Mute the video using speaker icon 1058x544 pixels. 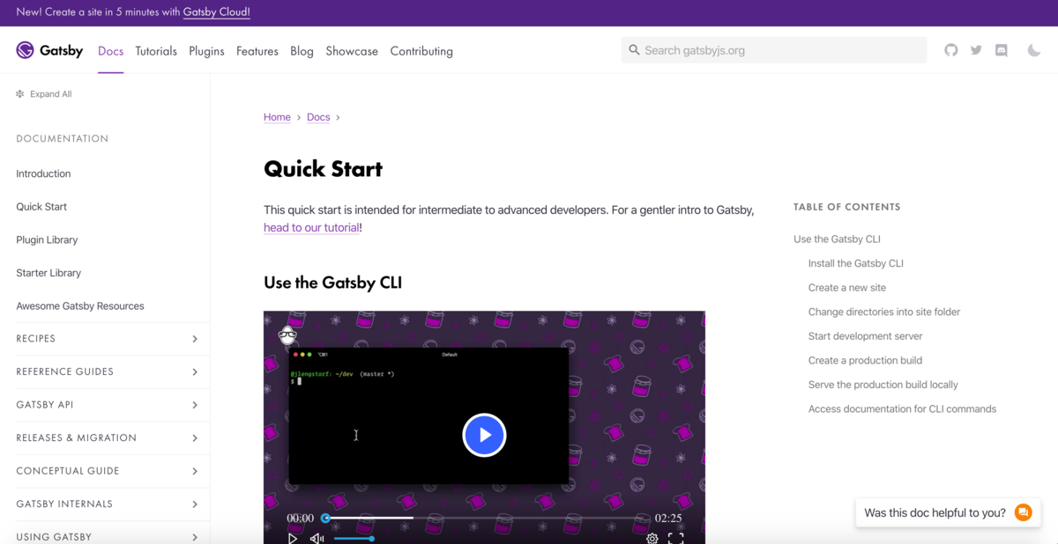317,538
